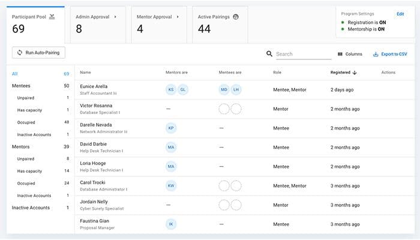Click the search magnifier icon
This screenshot has width=420, height=240.
(x=269, y=54)
